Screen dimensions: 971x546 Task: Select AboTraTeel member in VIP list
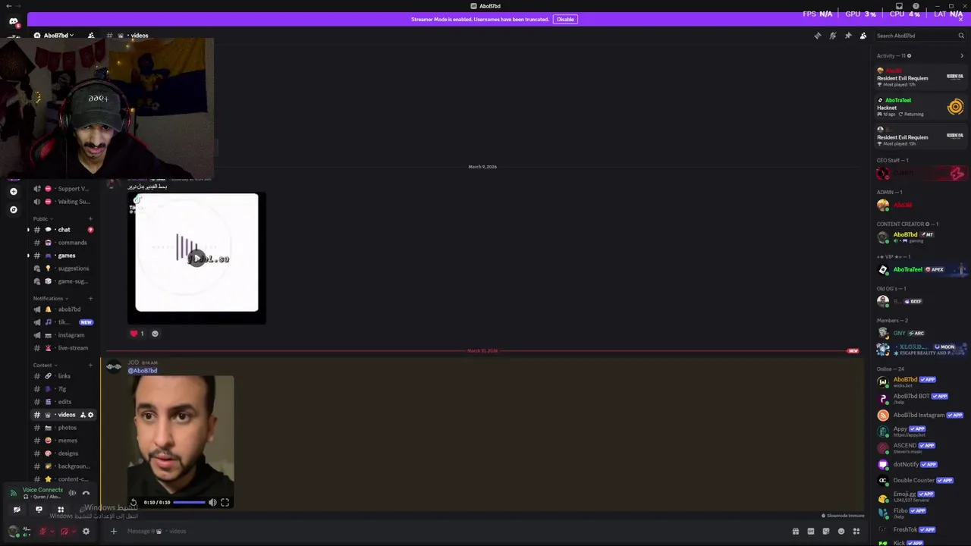[920, 270]
